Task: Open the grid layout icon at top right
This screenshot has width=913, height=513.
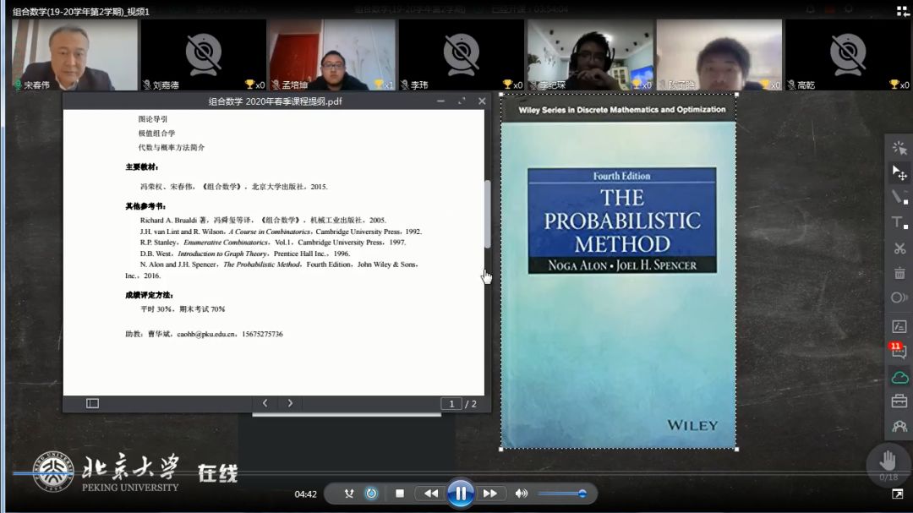Action: [903, 11]
